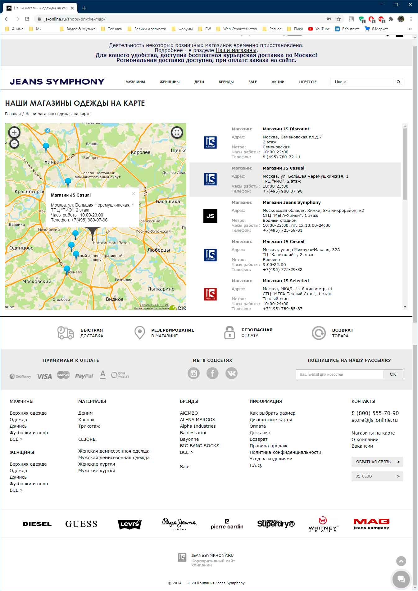Screen dimensions: 418x591
Task: Open Chrome three-dot menu
Action: click(411, 19)
